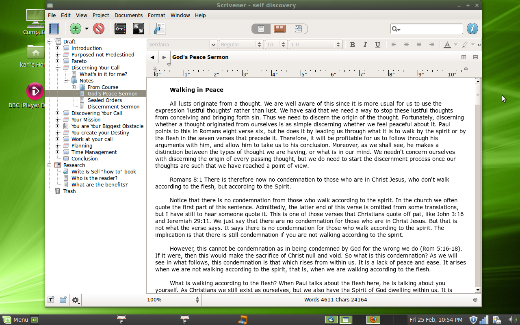The height and width of the screenshot is (325, 520).
Task: Select What's in it for me? document
Action: [x=103, y=74]
